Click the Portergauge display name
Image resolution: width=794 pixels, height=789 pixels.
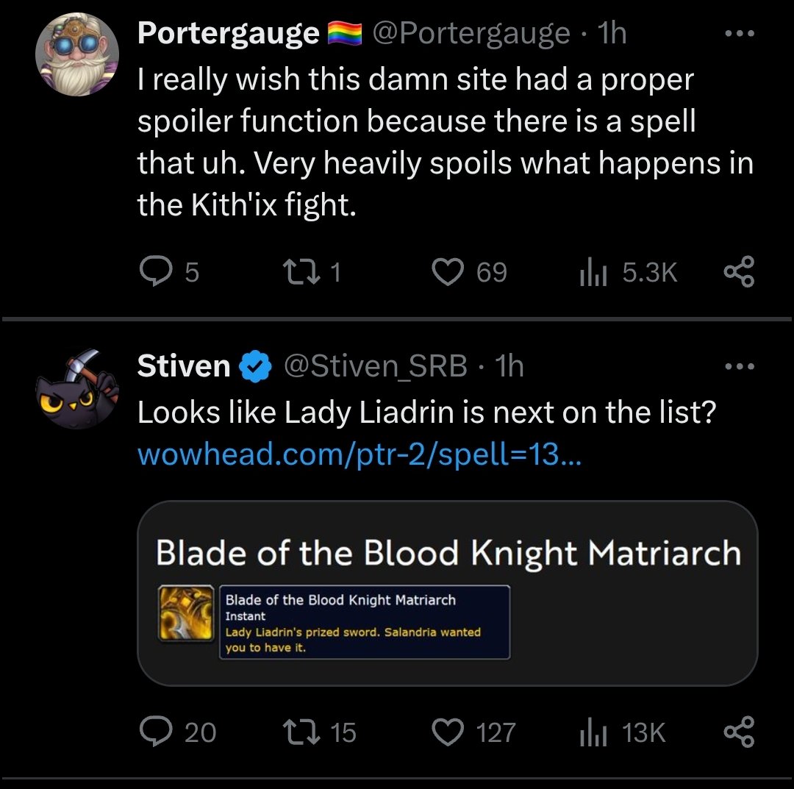coord(229,34)
